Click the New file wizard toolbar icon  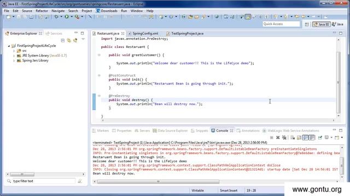[x=9, y=17]
